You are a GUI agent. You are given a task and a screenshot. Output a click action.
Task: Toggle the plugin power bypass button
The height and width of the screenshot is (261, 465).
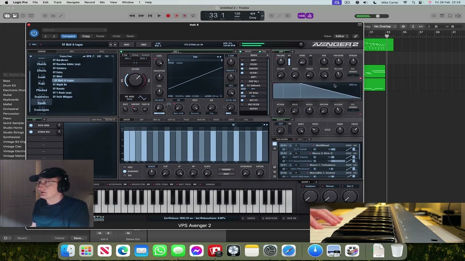click(34, 33)
